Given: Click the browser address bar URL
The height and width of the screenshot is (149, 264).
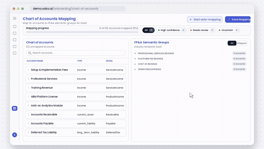Looking at the screenshot, I should 78,9.
